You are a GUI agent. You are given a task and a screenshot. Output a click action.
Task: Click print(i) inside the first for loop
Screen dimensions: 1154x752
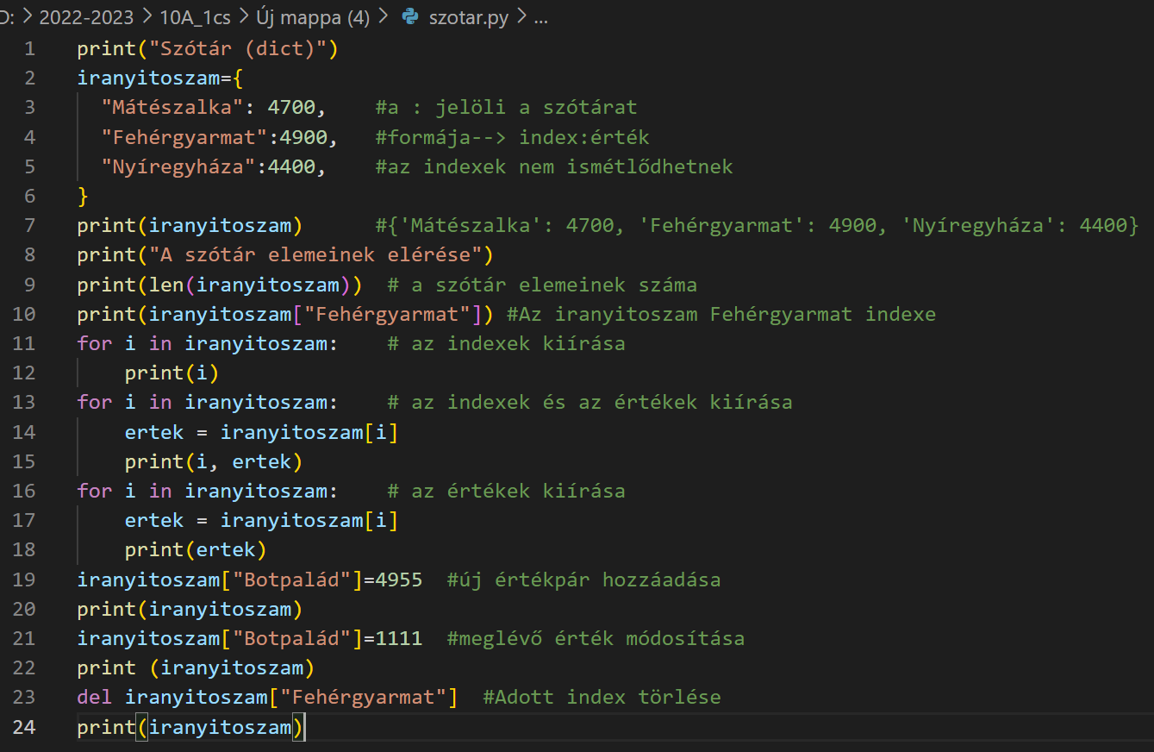(x=172, y=373)
